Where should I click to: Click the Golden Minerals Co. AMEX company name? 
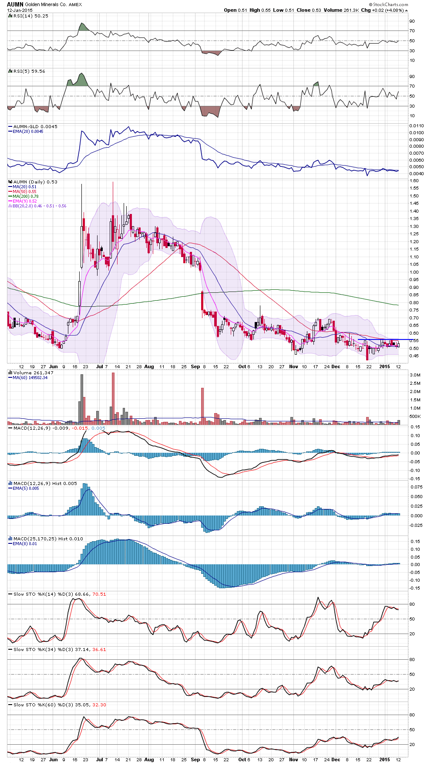pyautogui.click(x=53, y=5)
